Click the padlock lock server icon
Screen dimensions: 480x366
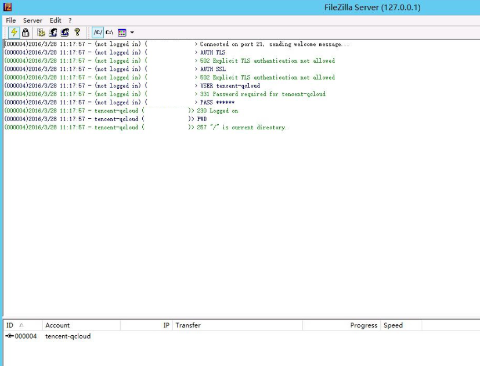[x=26, y=32]
